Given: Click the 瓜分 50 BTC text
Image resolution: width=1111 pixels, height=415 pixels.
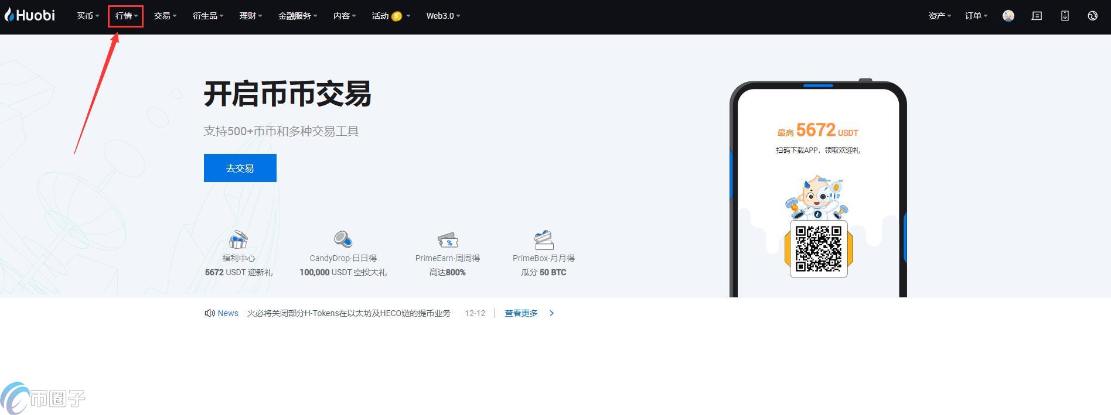Looking at the screenshot, I should [x=544, y=272].
